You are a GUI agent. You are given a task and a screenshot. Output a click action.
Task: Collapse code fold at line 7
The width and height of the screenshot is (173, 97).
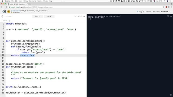click(5, 41)
